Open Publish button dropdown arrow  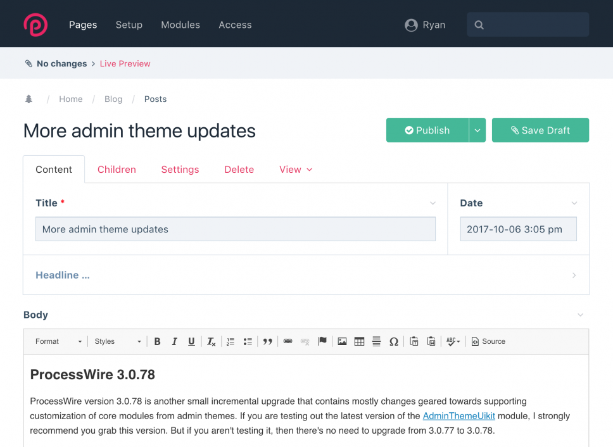coord(477,130)
